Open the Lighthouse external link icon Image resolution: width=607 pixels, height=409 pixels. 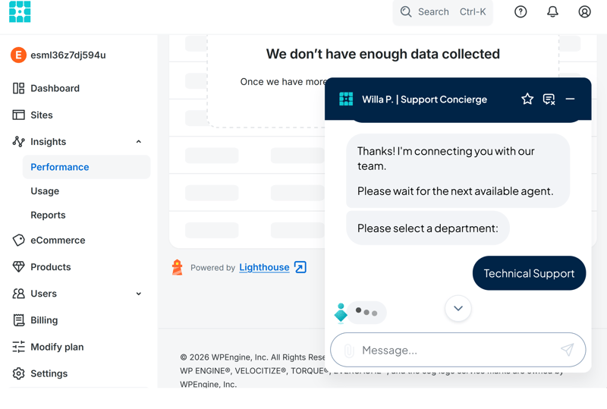(300, 267)
